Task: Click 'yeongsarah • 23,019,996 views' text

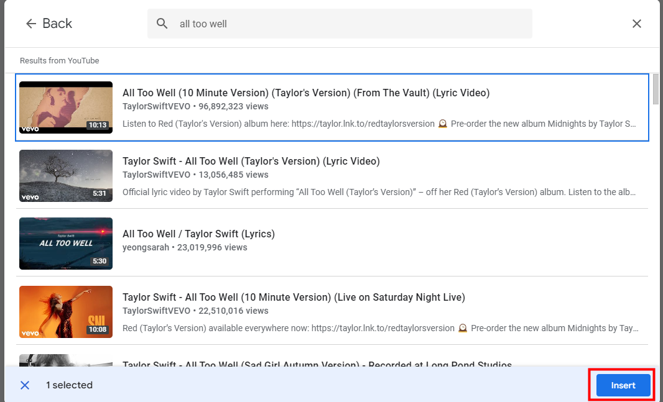Action: point(185,247)
